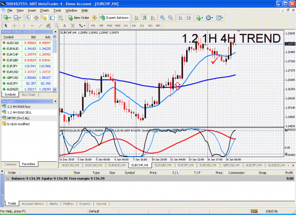Select the Vertical Line tool
296x215 pixels.
[24, 26]
